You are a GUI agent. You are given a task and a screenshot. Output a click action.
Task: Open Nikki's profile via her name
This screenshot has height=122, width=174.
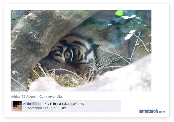click(x=27, y=104)
